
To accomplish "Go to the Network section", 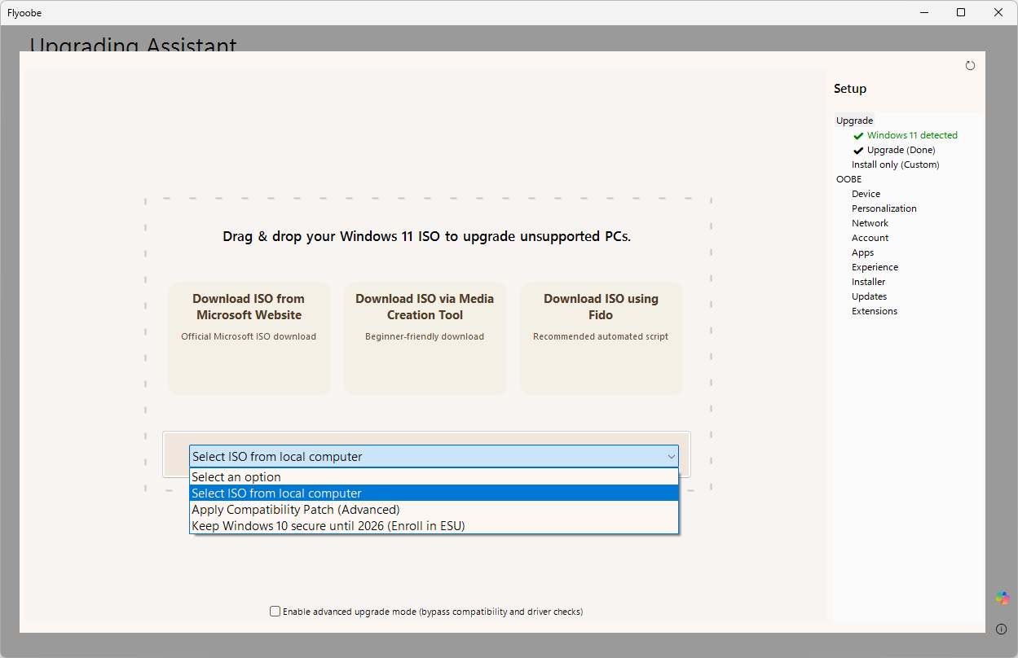I will (870, 223).
